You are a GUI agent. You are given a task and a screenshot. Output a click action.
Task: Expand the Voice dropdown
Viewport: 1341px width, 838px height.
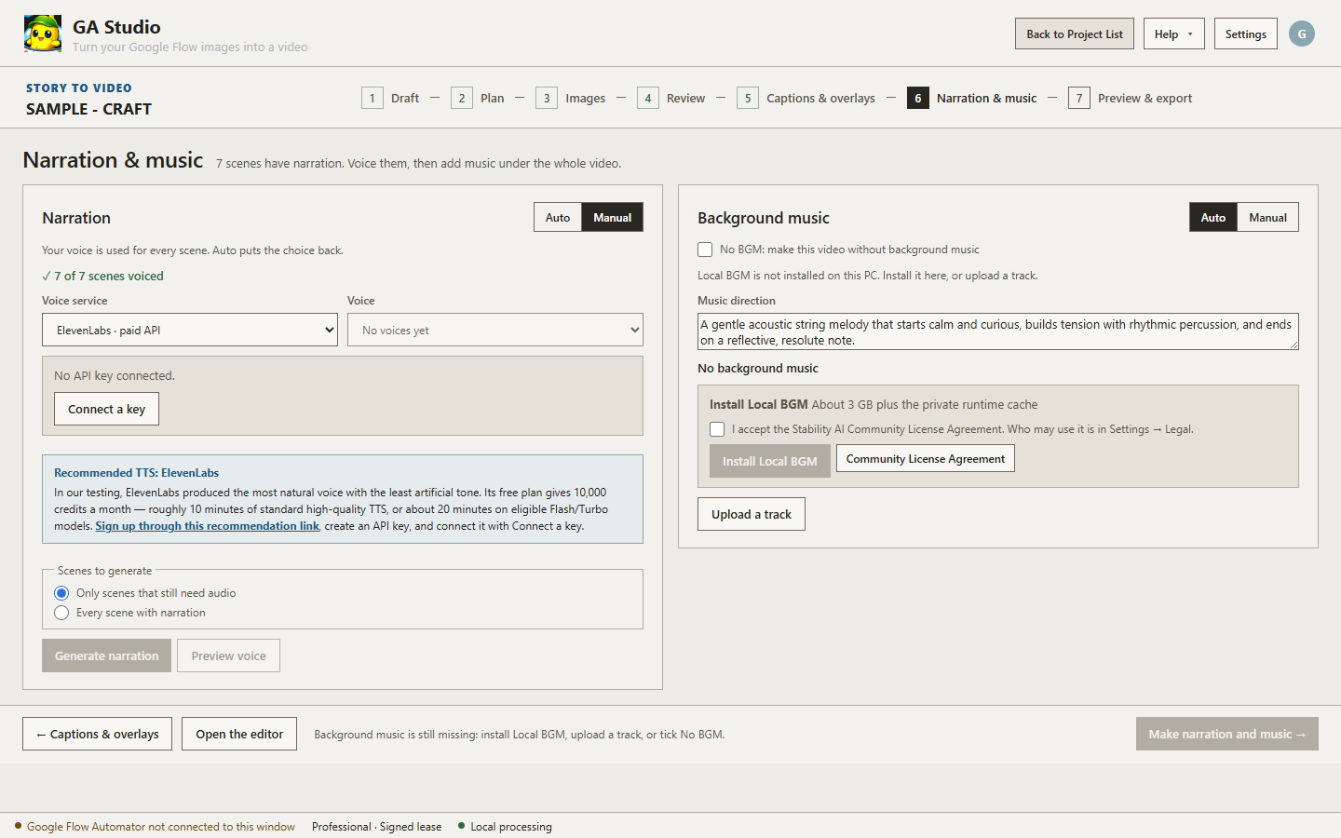[x=495, y=330]
